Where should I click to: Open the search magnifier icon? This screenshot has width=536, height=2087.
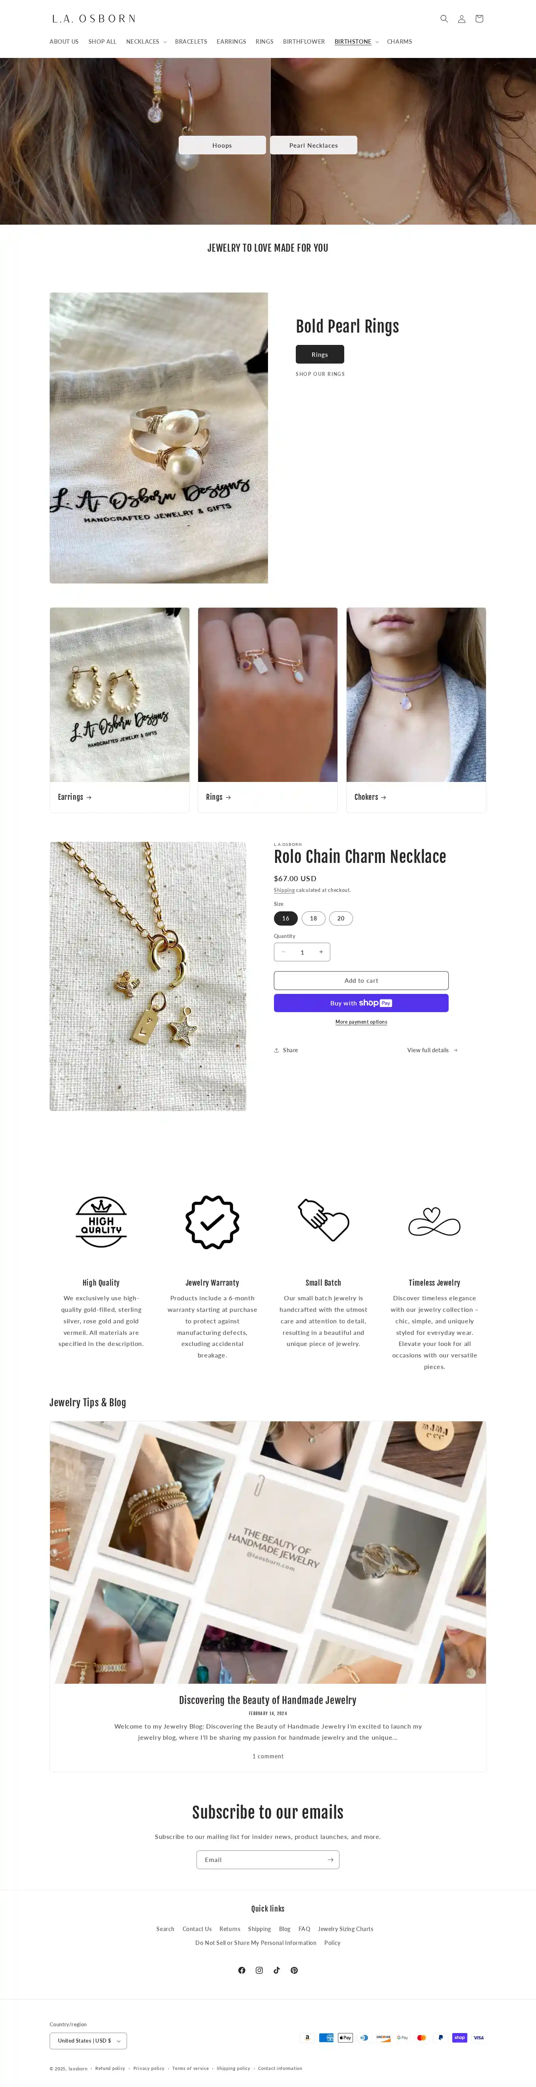click(443, 19)
